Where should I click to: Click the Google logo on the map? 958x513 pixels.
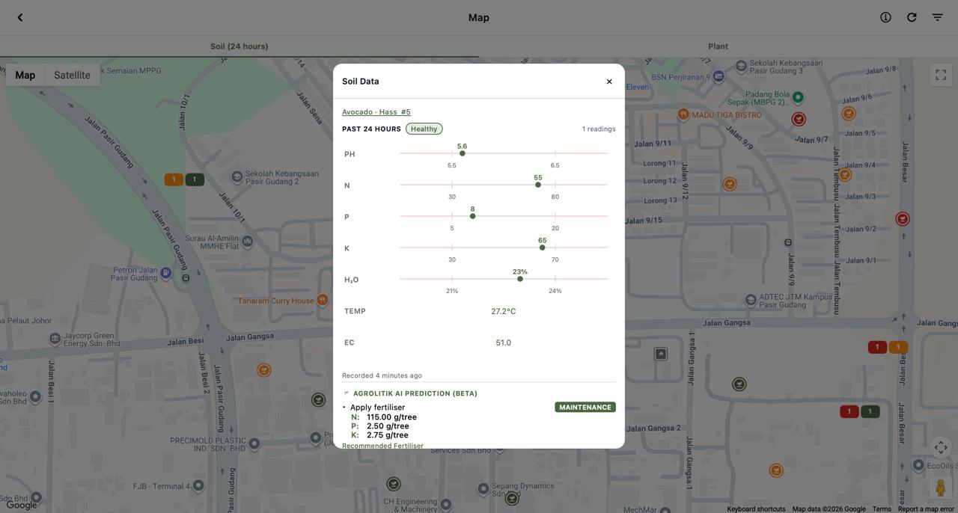(x=22, y=506)
